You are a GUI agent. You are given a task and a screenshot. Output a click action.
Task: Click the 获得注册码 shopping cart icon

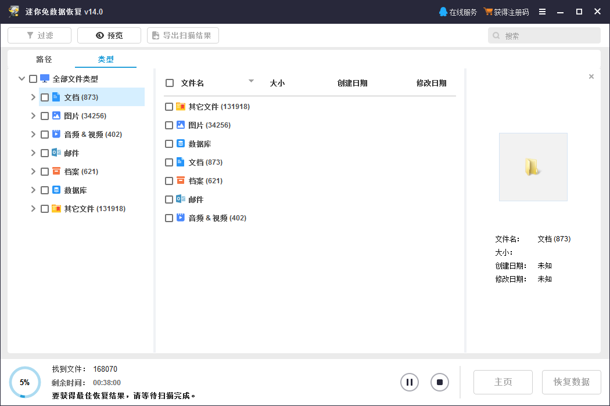[488, 12]
